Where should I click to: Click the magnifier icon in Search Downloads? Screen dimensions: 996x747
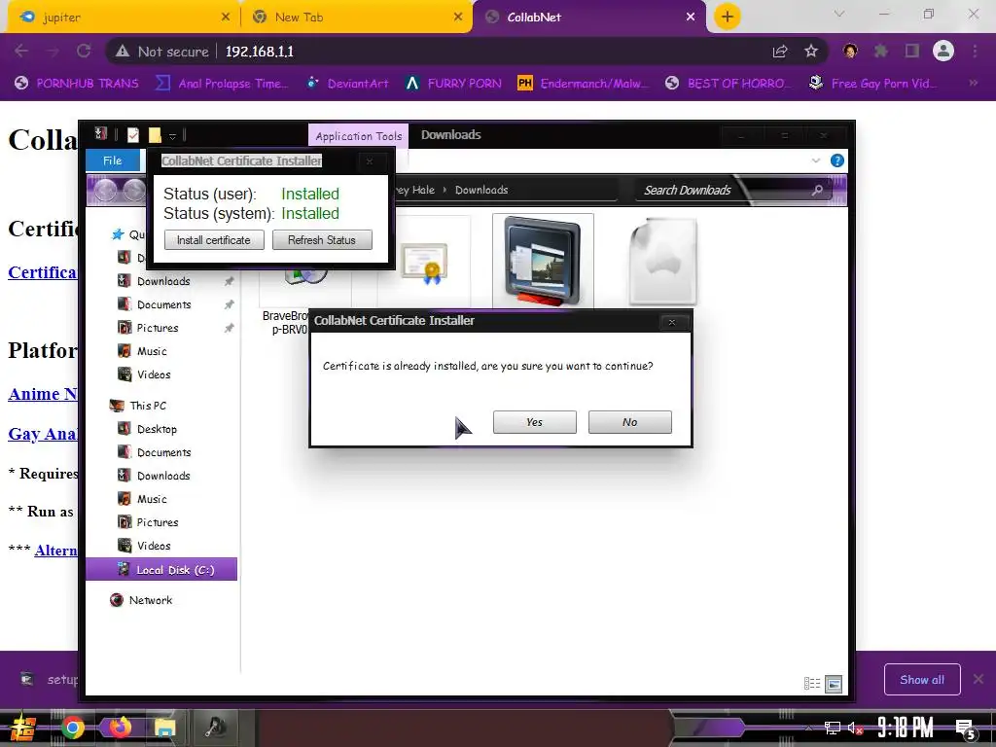817,190
